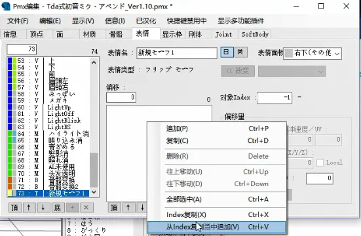Move morph to bottom with 底 button

point(58,208)
